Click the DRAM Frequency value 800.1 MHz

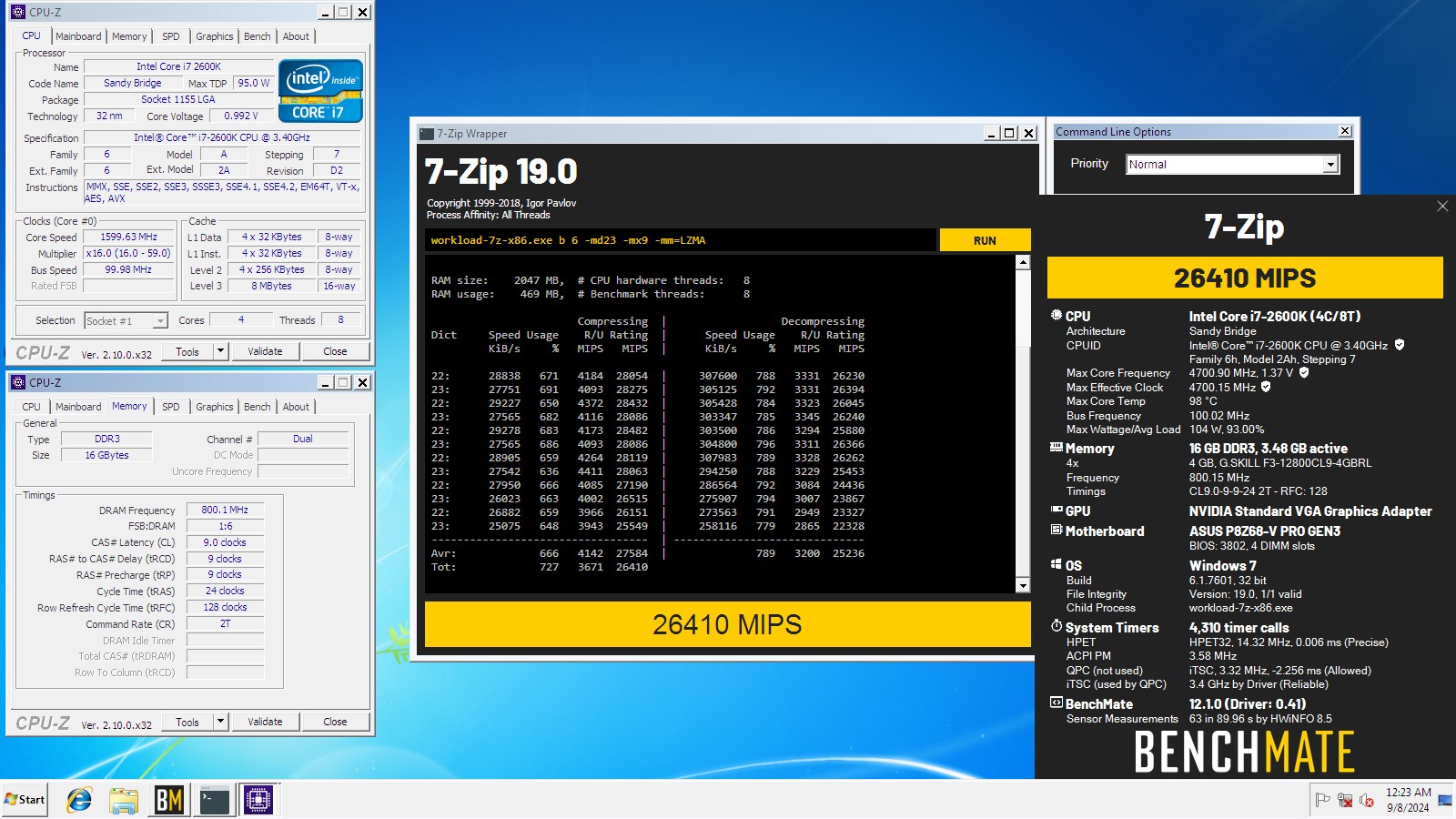coord(225,510)
